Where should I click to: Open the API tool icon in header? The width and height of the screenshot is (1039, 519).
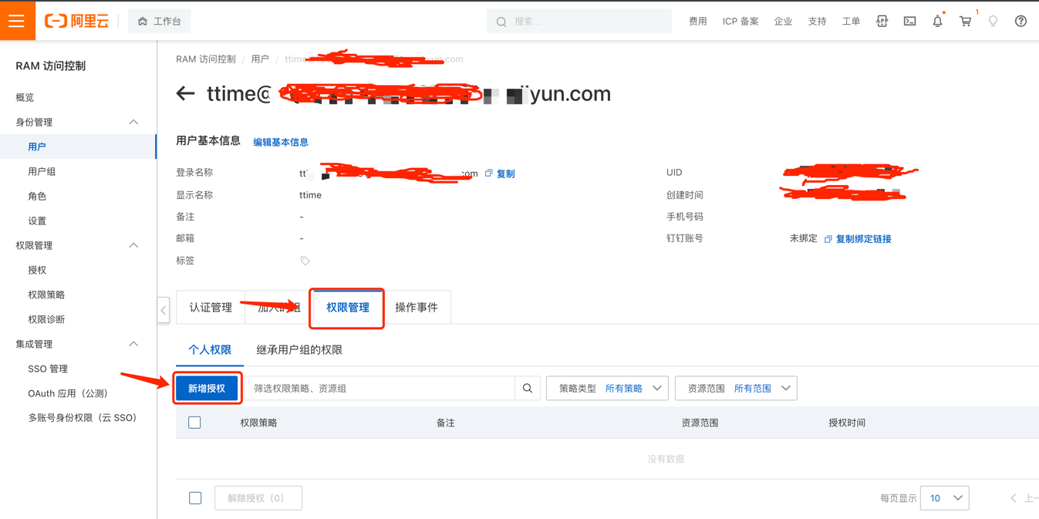tap(882, 22)
